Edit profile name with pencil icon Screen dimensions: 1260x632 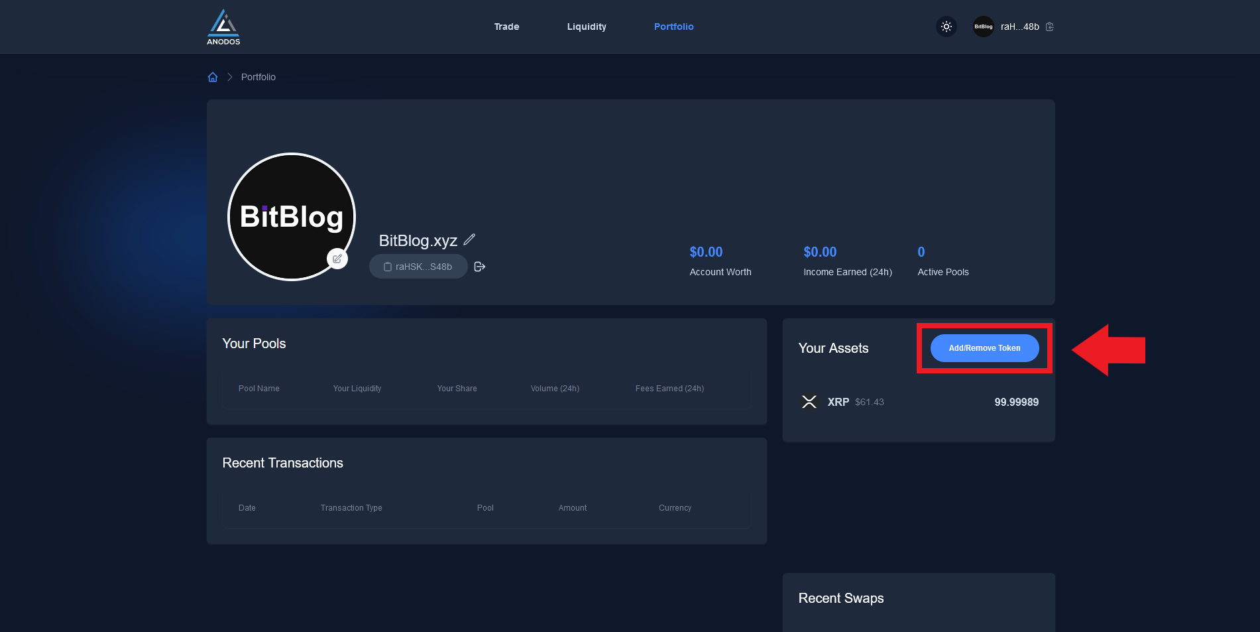click(x=469, y=239)
